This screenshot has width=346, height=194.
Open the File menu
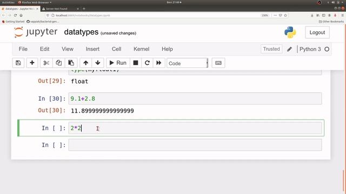(x=23, y=49)
